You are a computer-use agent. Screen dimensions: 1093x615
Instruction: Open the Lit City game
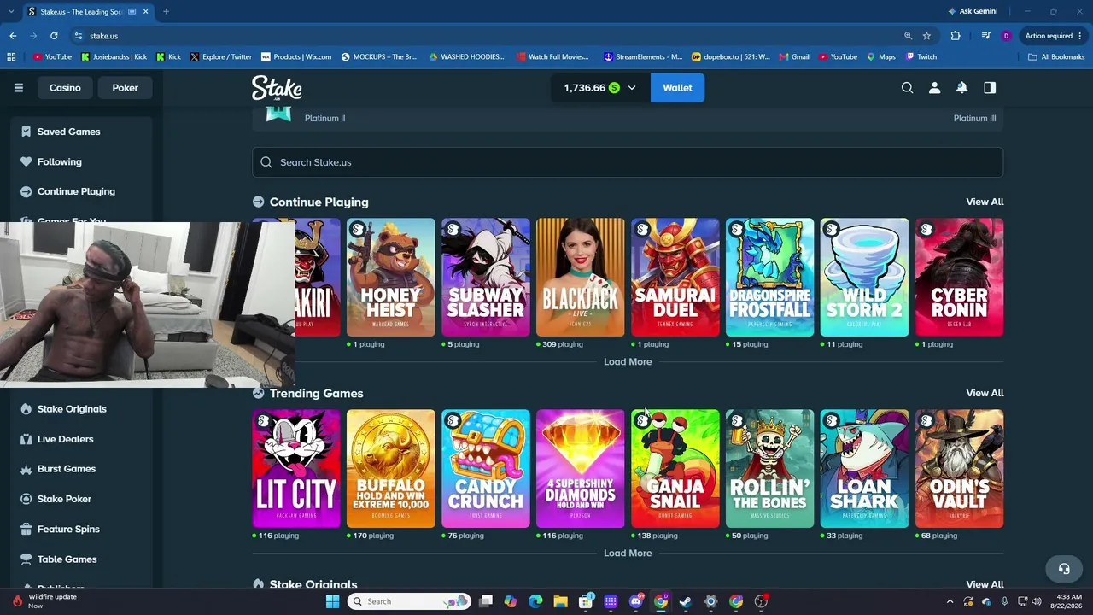coord(296,468)
